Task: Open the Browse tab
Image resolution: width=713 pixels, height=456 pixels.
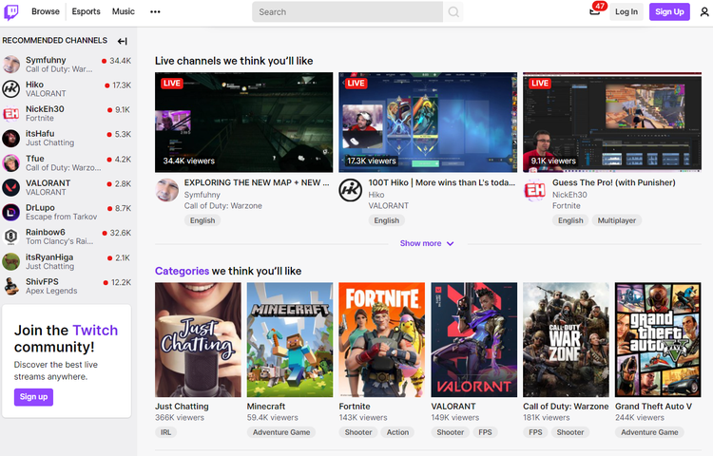Action: [x=46, y=11]
